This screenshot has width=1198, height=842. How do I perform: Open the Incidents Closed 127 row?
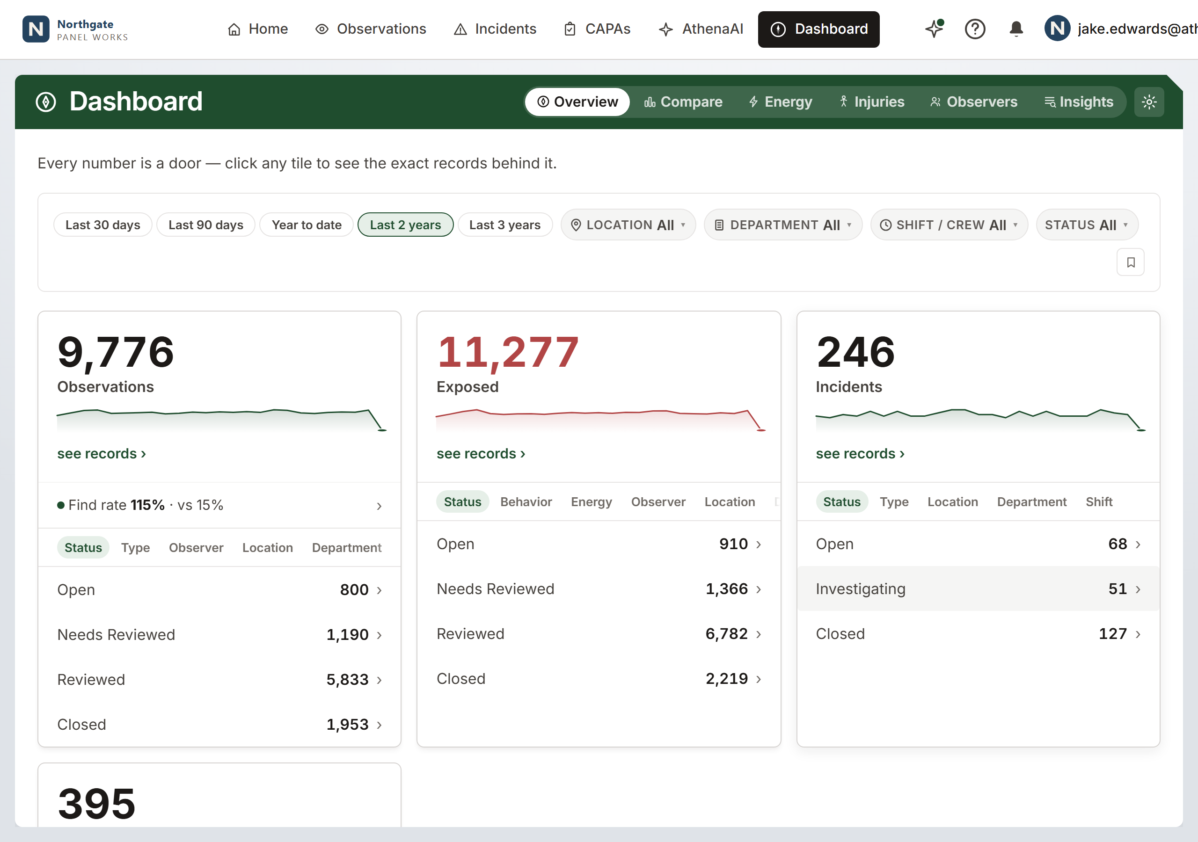tap(978, 634)
